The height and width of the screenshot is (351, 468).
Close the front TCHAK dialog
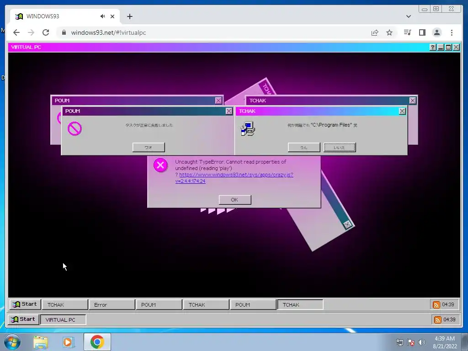[x=402, y=111]
